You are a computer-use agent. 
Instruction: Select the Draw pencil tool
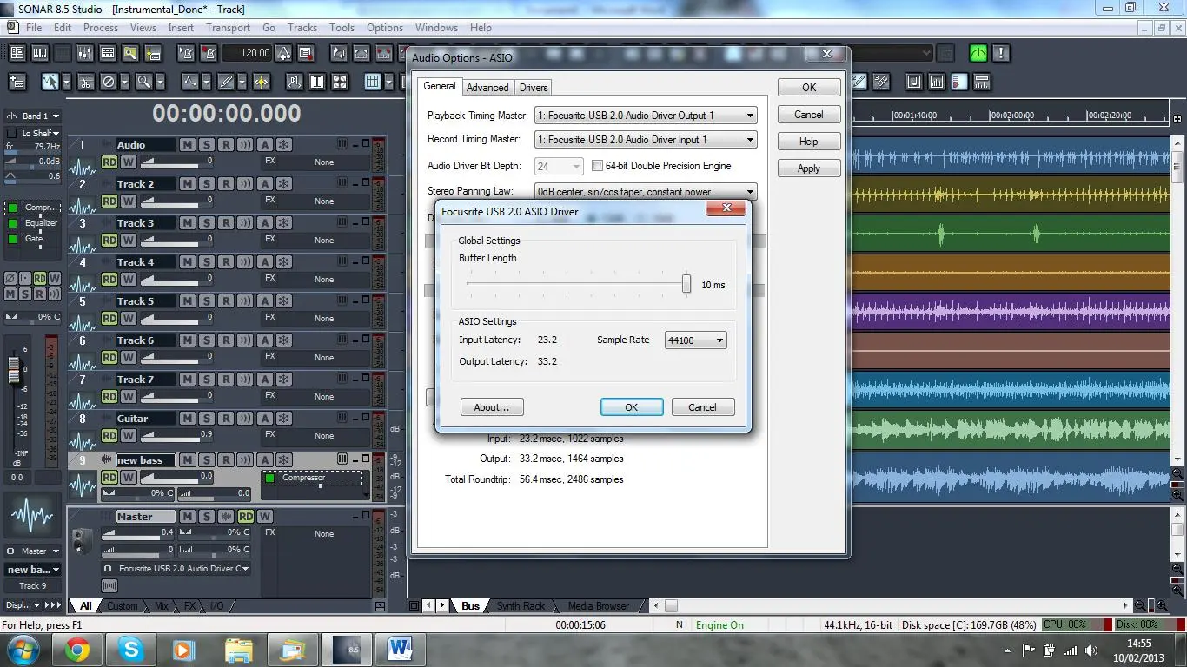(226, 83)
